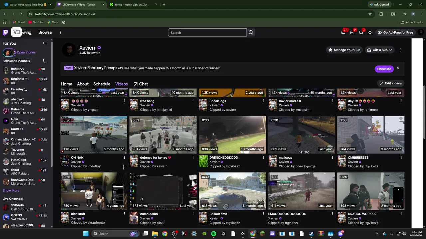Click Show More followed channels

pyautogui.click(x=11, y=191)
